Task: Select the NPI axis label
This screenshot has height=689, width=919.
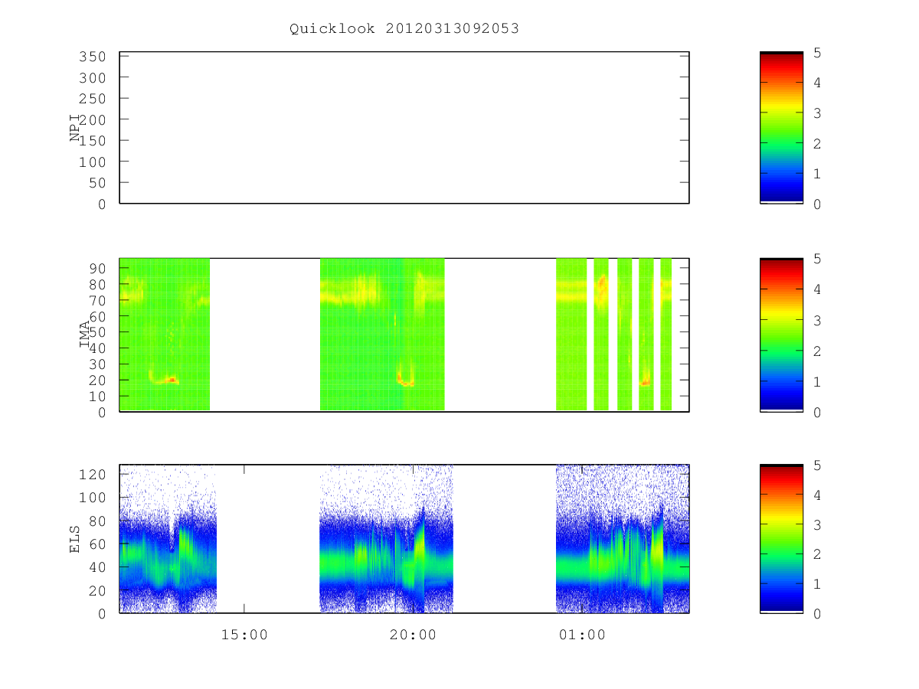Action: [x=75, y=128]
